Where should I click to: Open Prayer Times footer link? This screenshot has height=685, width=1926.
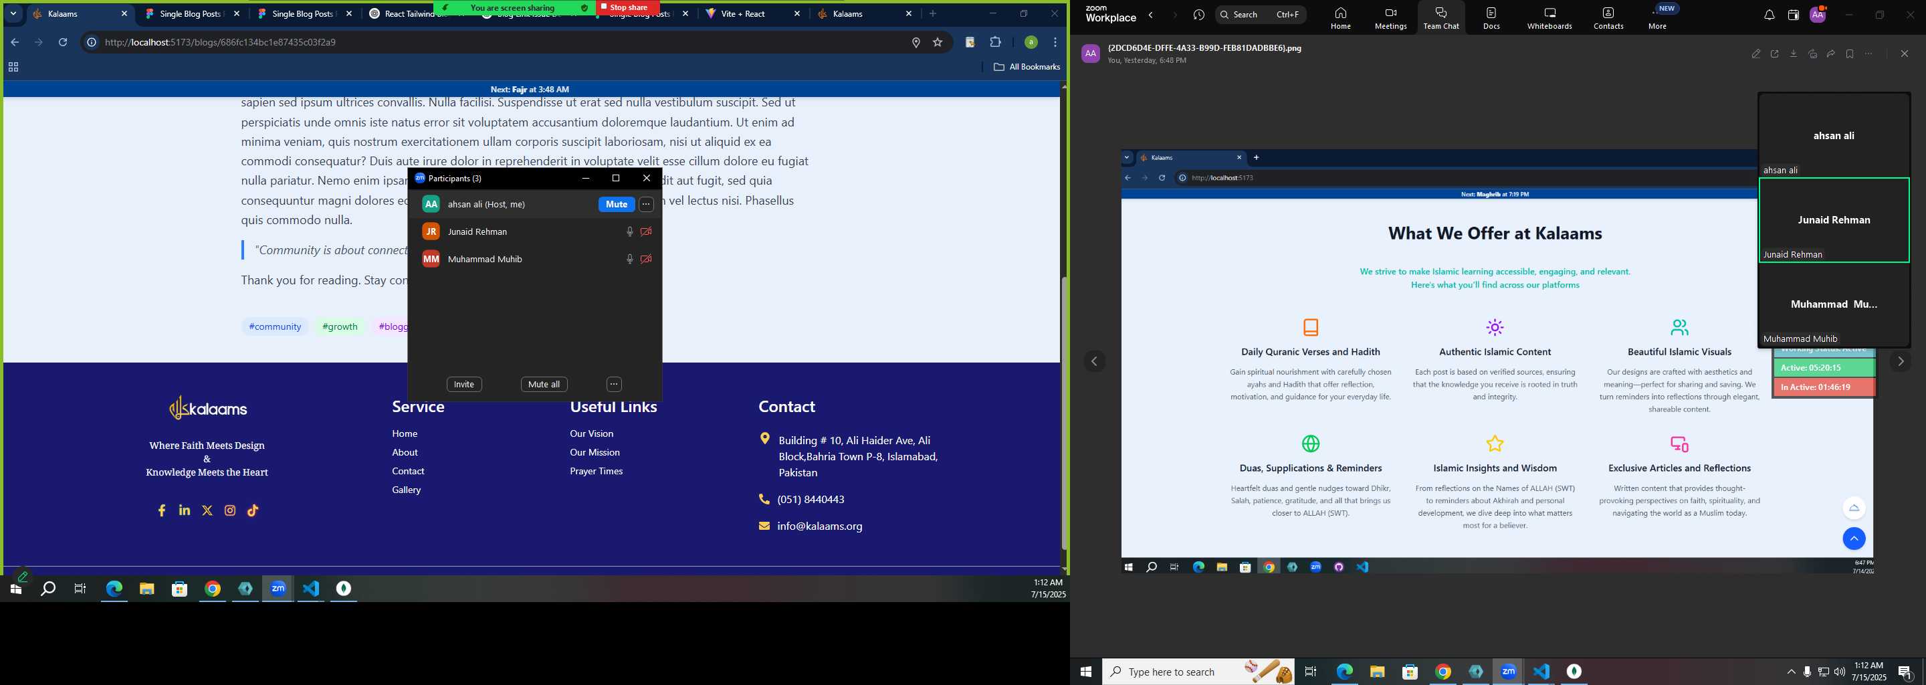tap(596, 471)
